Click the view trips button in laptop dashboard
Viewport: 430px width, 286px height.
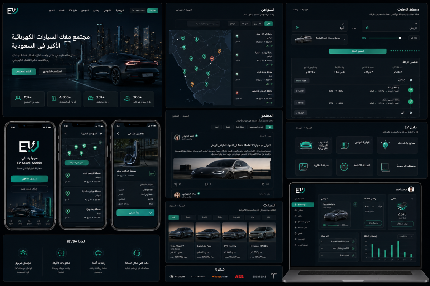(x=373, y=223)
